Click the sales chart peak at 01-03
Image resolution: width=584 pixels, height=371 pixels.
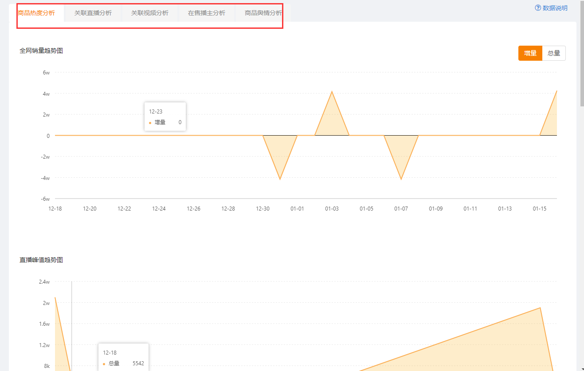pos(332,92)
